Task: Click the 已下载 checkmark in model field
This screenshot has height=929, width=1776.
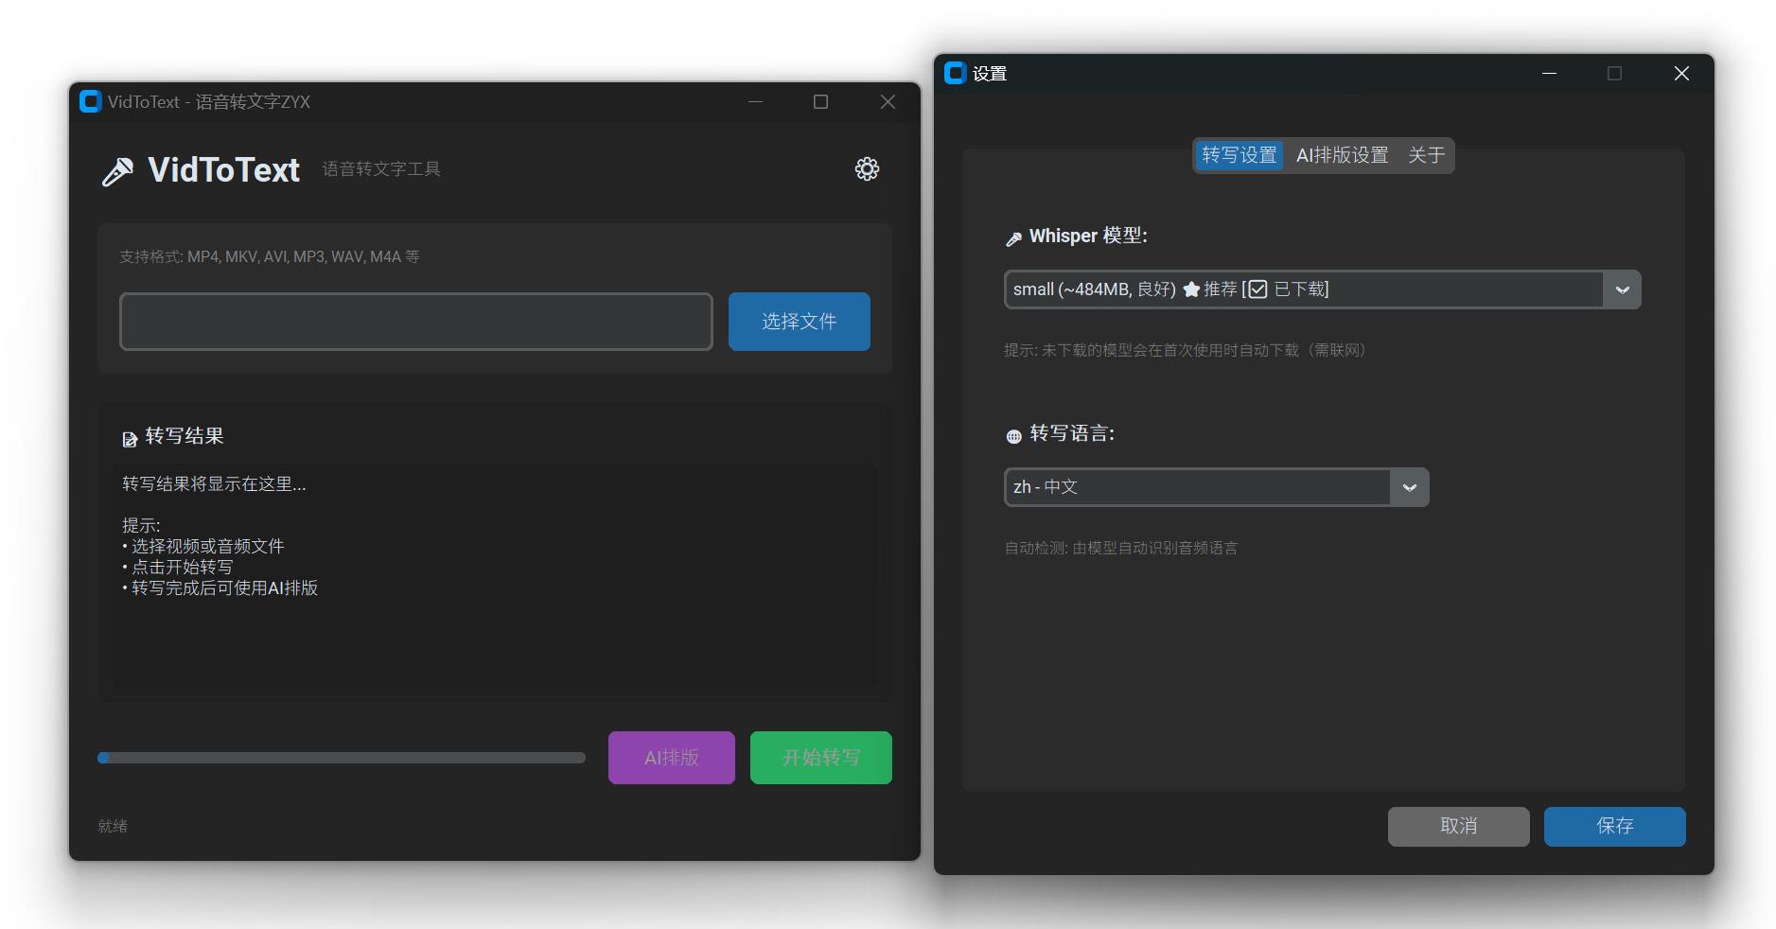Action: point(1257,289)
